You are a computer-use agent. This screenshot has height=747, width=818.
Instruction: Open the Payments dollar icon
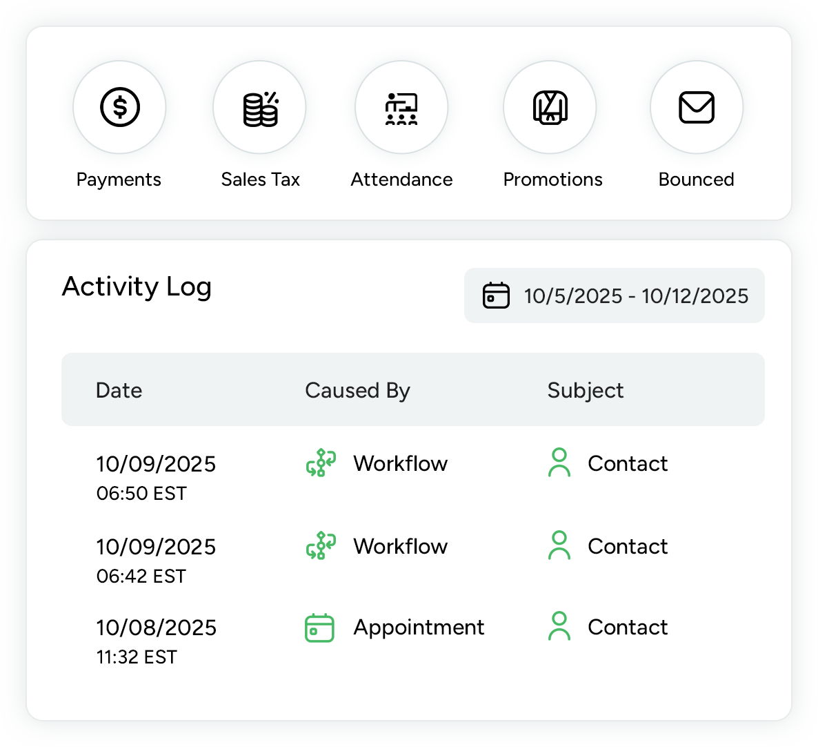(x=119, y=107)
